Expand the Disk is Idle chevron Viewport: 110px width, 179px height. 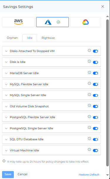(6, 62)
